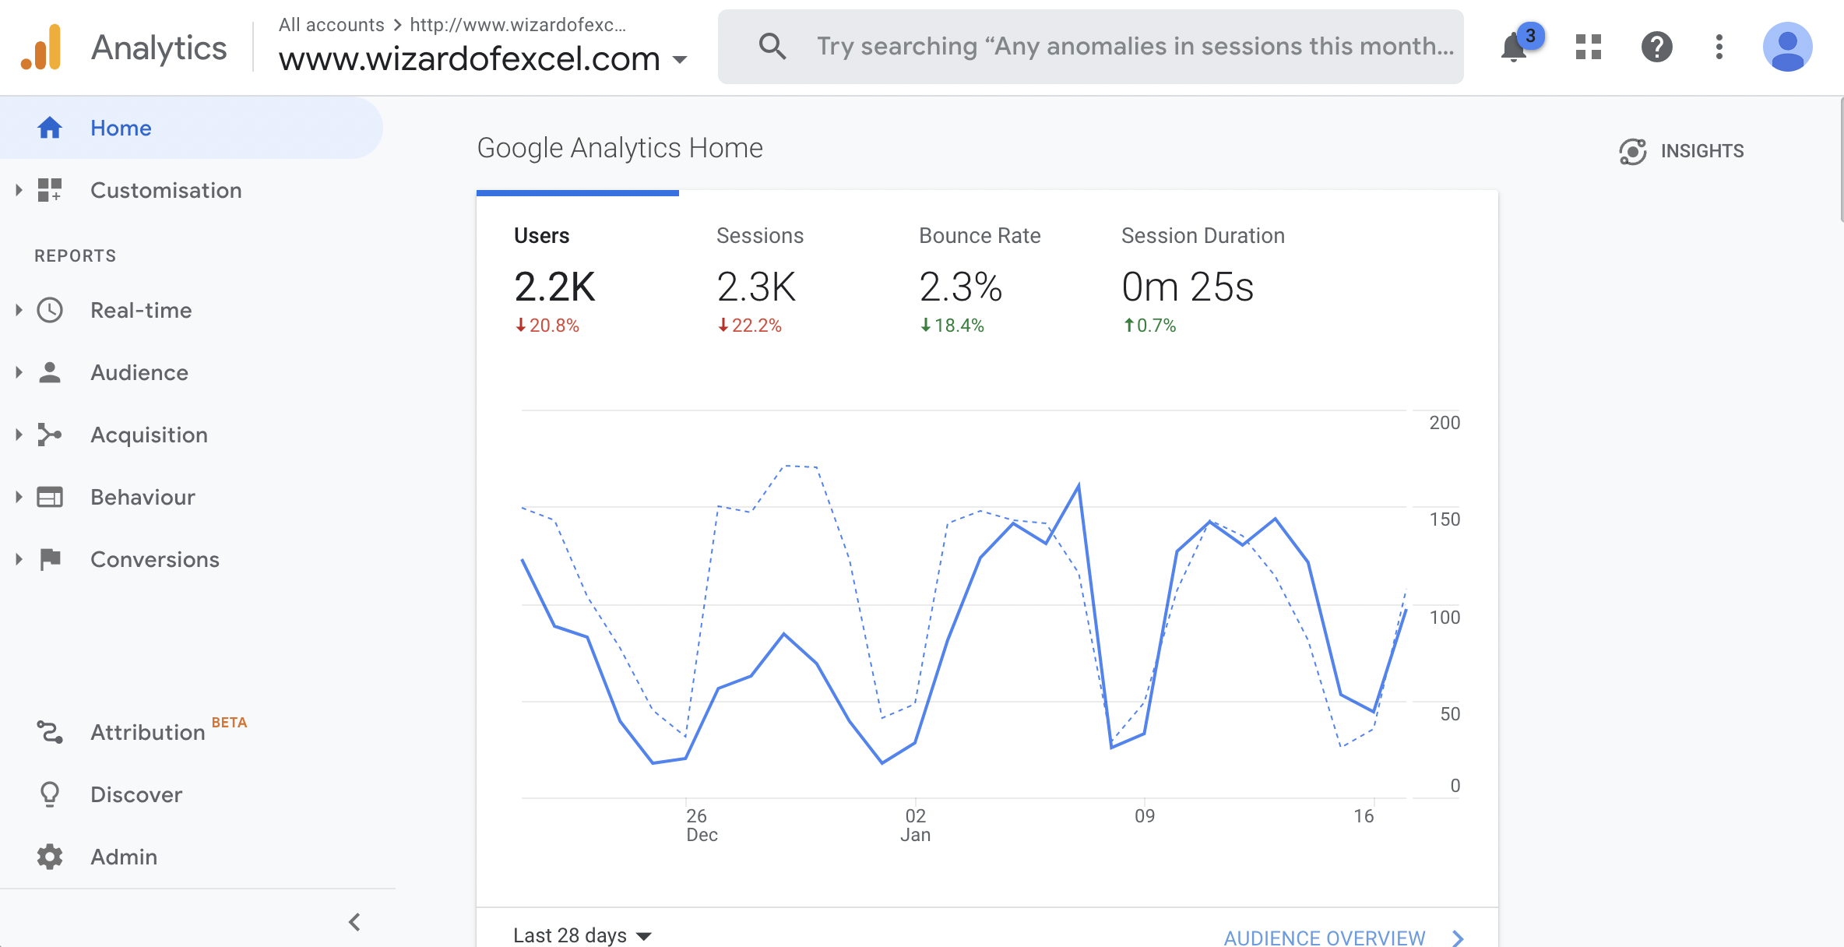Screen dimensions: 1844x947
Task: Click the Real-time clock icon
Action: tap(50, 310)
